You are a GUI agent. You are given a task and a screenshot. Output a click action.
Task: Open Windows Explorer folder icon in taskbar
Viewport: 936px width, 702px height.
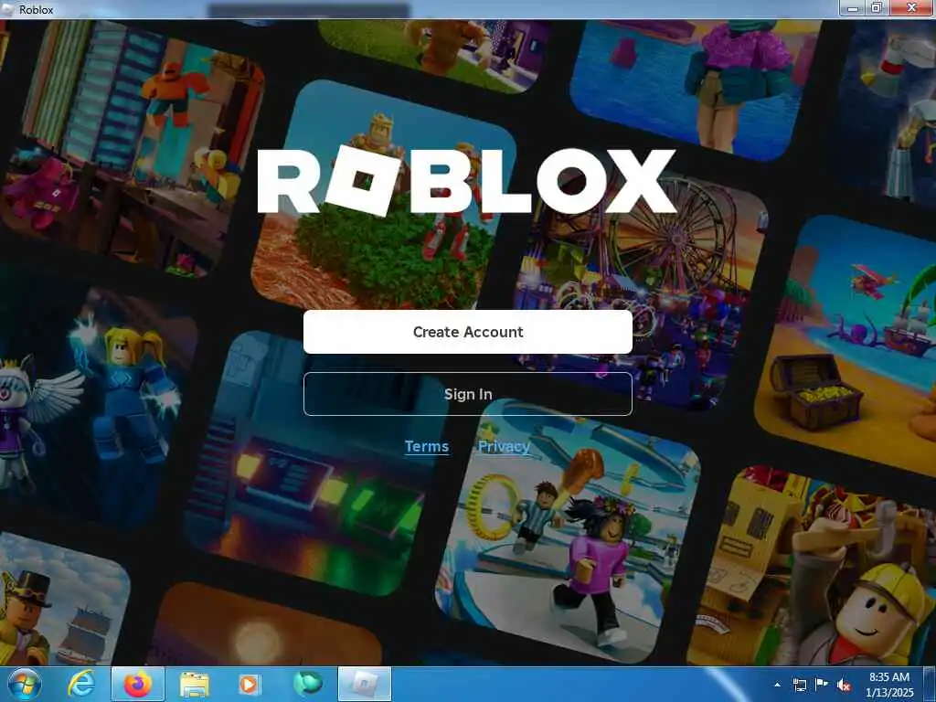tap(194, 684)
